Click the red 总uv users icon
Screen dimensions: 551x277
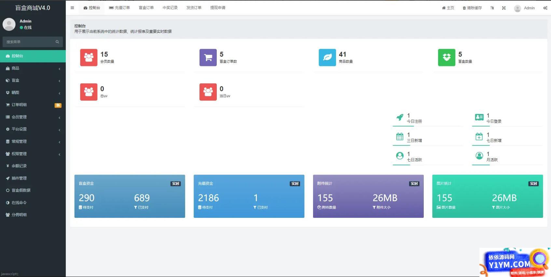click(89, 92)
